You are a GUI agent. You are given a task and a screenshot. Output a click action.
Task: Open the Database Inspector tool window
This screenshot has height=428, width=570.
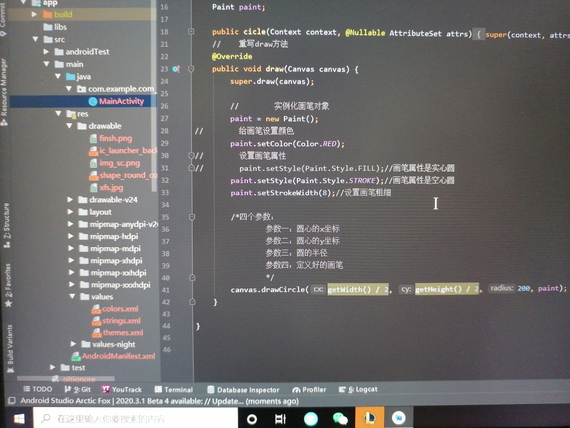tap(243, 390)
